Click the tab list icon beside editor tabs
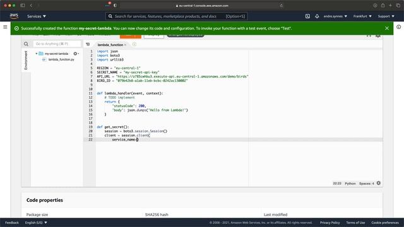The image size is (404, 227). (88, 44)
